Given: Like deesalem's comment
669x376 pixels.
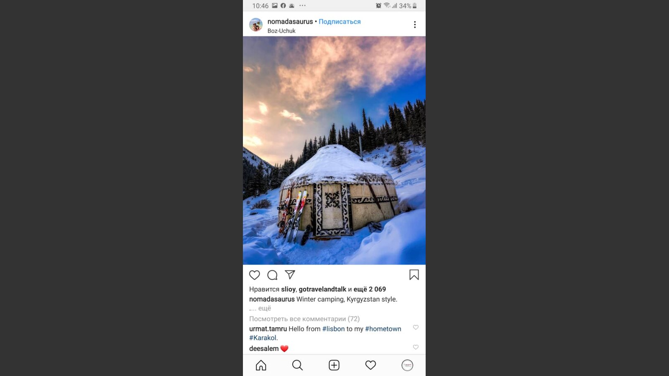Looking at the screenshot, I should pos(416,347).
